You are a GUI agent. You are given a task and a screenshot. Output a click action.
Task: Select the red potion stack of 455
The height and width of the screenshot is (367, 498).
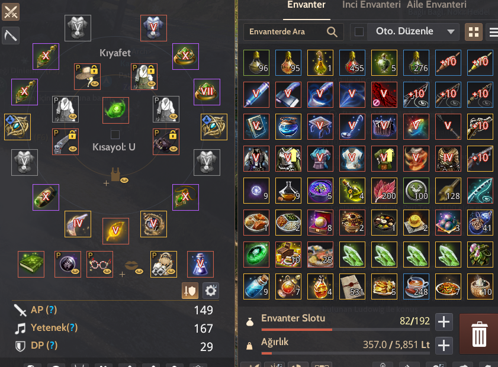click(x=352, y=63)
